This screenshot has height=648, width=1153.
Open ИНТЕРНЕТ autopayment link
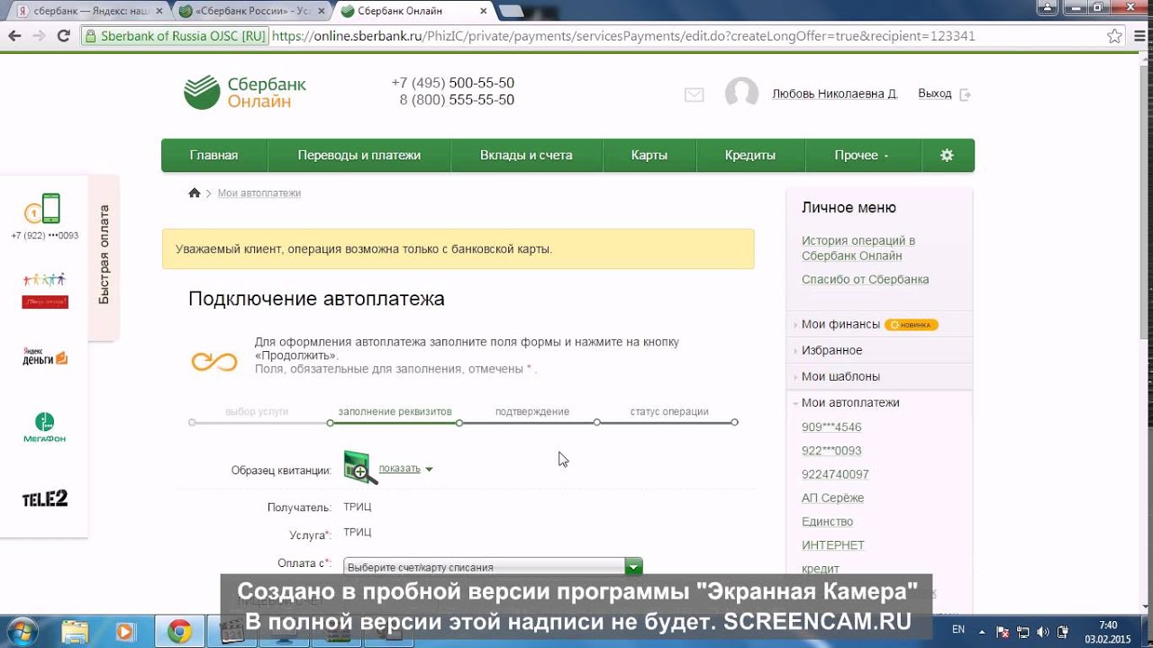tap(833, 544)
